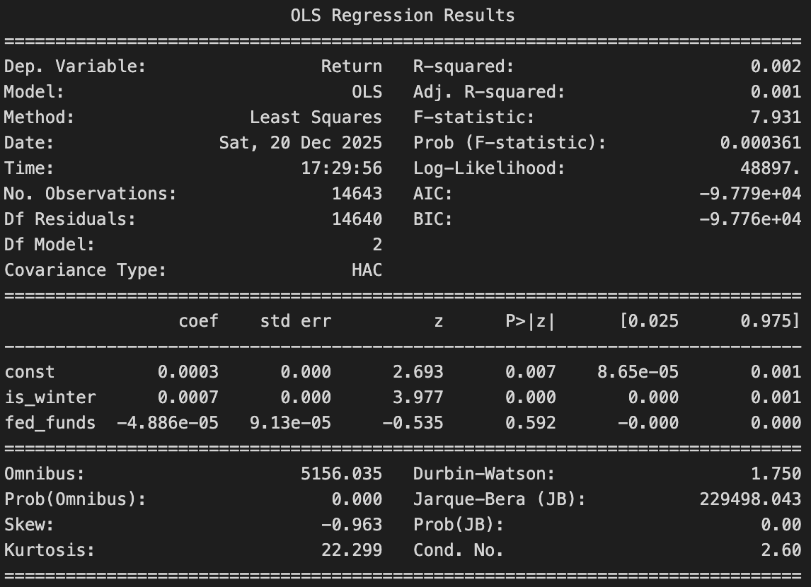Click the BIC value -9.776e+04

750,219
